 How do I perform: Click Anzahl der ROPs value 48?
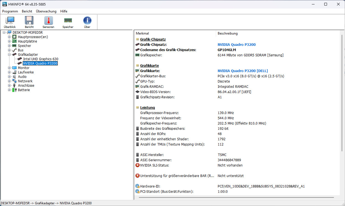[220, 134]
